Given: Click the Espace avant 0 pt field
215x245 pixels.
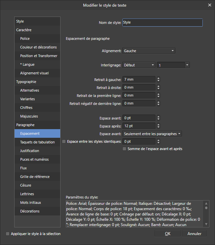Looking at the screenshot, I should click(139, 118).
